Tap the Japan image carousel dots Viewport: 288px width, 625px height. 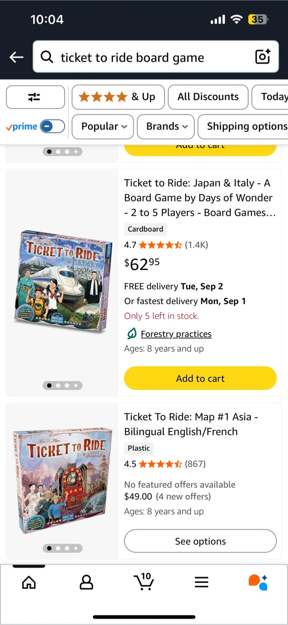62,385
